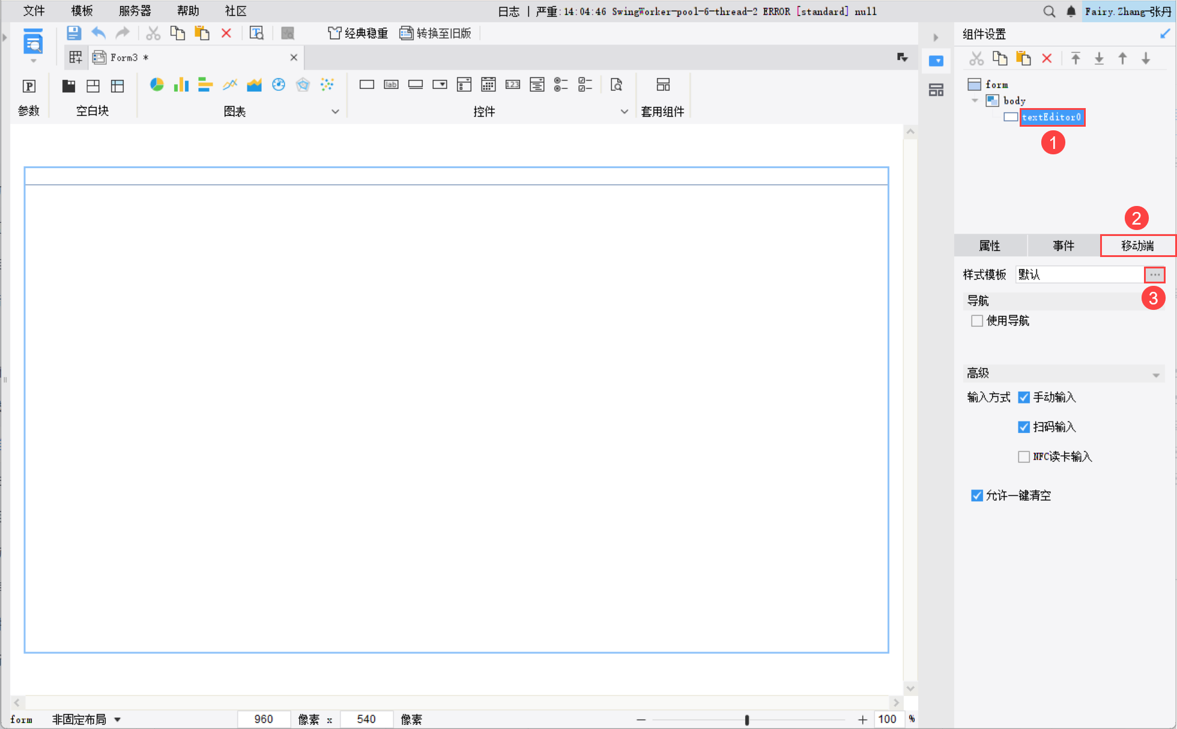Click the notification bell icon
The image size is (1177, 729).
click(x=1071, y=11)
